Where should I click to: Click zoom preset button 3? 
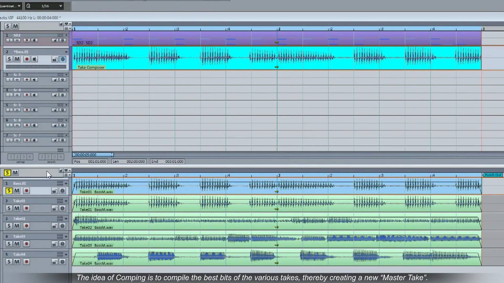click(54, 157)
